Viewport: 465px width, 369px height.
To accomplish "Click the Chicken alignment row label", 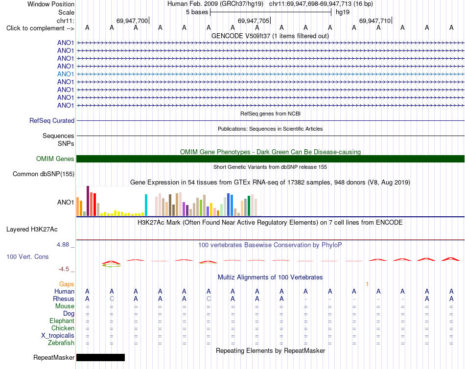I will [63, 328].
